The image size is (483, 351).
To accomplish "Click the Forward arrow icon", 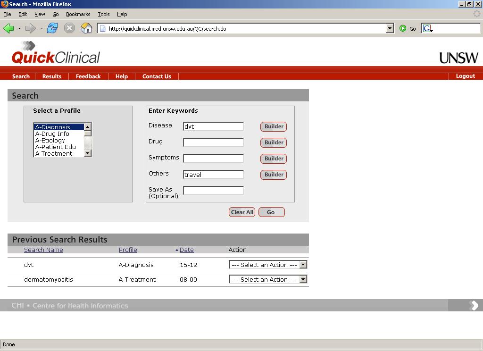I will [31, 28].
